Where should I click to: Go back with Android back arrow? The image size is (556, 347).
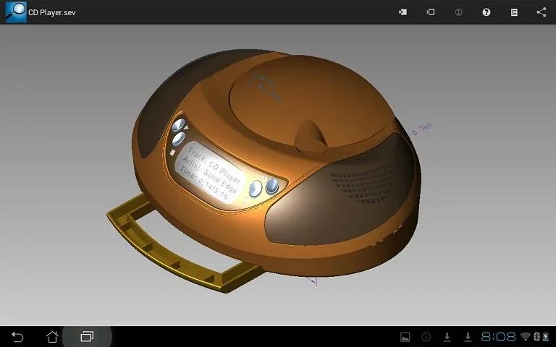pos(17,336)
